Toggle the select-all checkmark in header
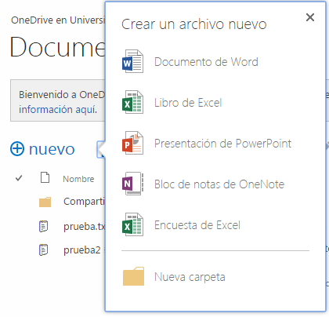329x317 pixels. pos(19,178)
